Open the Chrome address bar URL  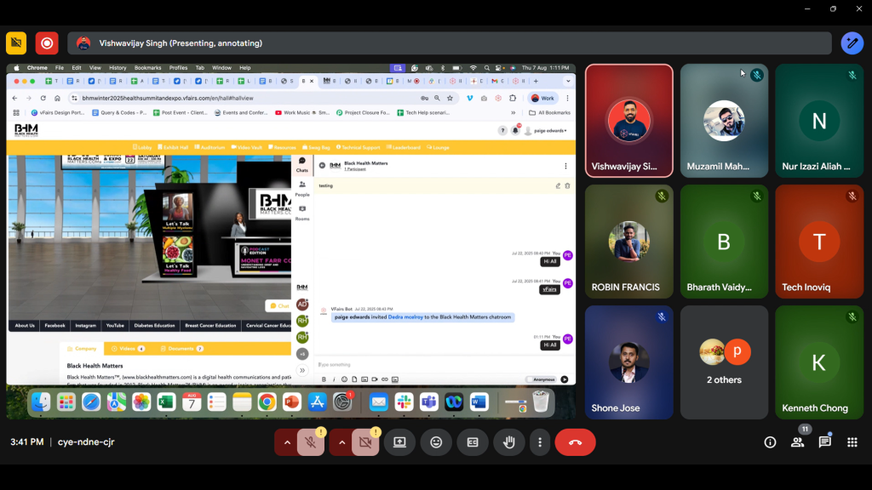pos(168,99)
